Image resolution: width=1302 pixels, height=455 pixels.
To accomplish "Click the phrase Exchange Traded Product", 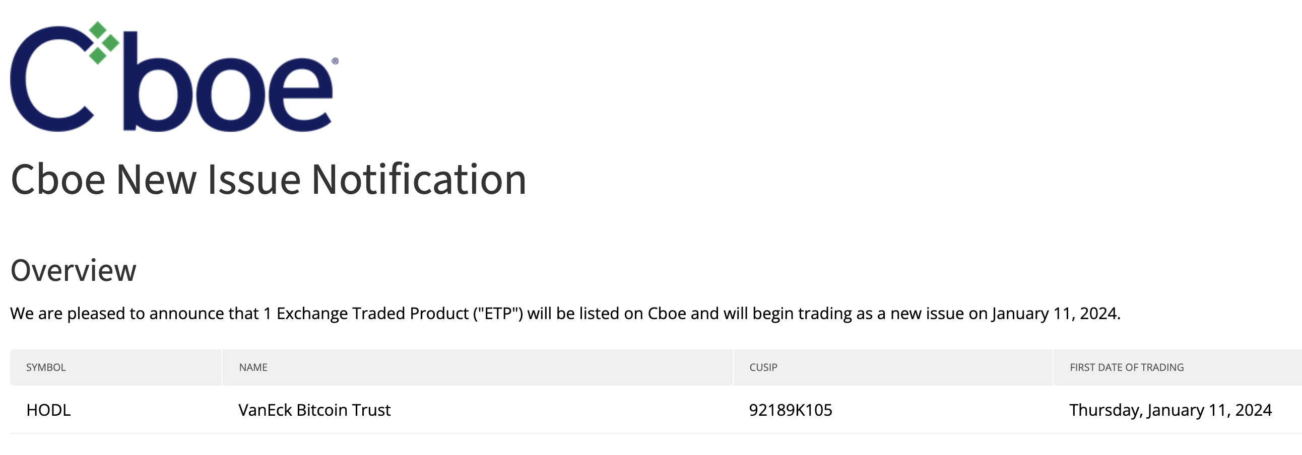I will point(372,314).
